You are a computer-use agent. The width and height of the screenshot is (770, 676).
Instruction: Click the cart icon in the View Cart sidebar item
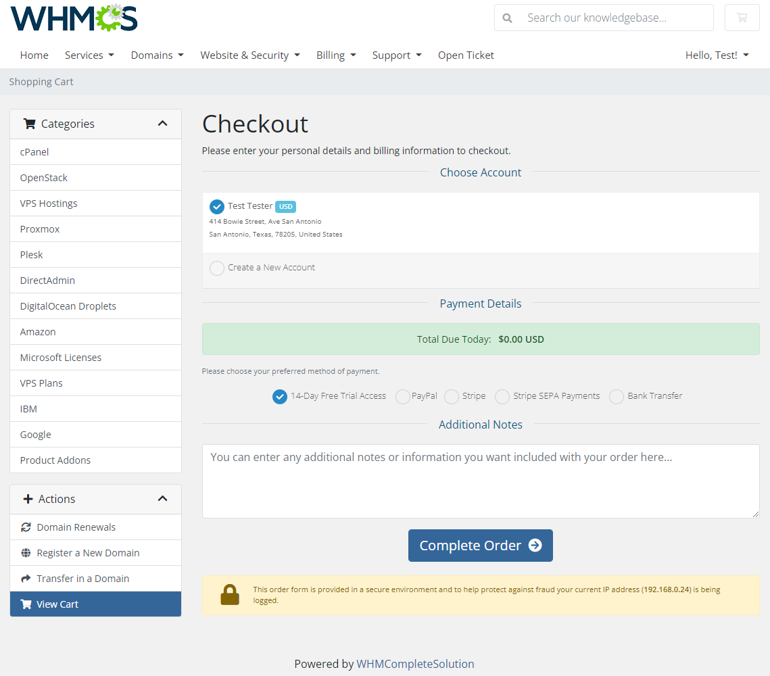tap(27, 604)
